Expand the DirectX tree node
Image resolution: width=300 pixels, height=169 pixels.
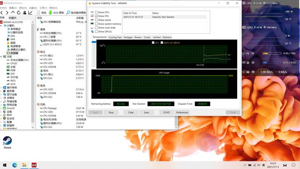click(x=1, y=108)
